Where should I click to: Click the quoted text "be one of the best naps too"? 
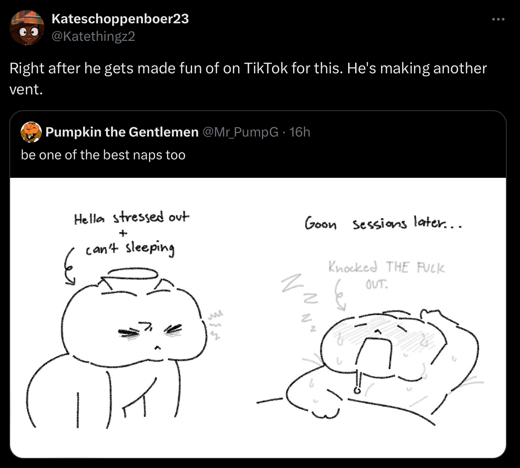click(x=103, y=155)
